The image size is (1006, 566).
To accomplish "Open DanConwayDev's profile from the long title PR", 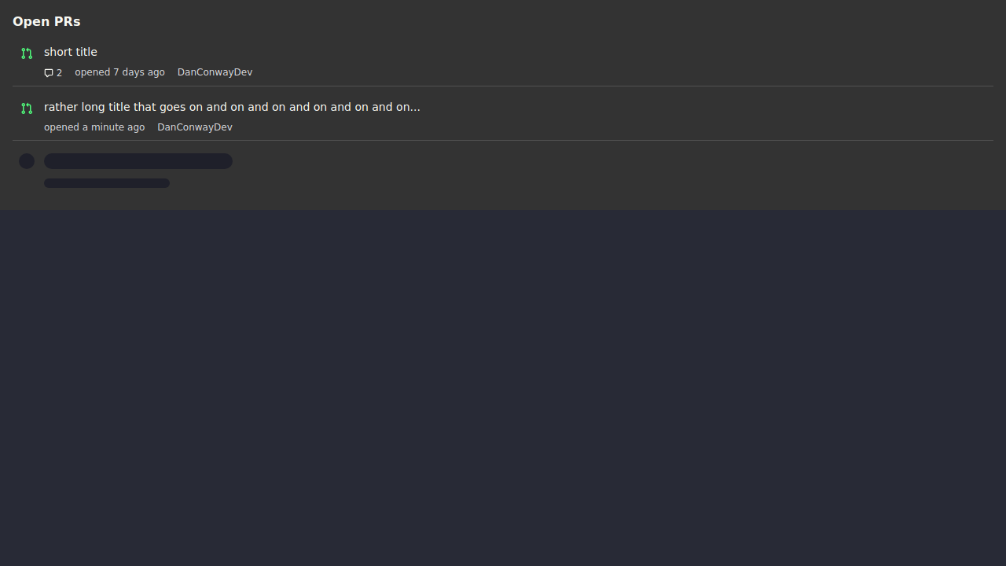I will [195, 127].
